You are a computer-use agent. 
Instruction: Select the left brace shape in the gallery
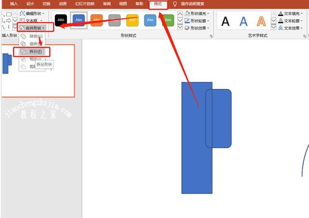click(9, 26)
